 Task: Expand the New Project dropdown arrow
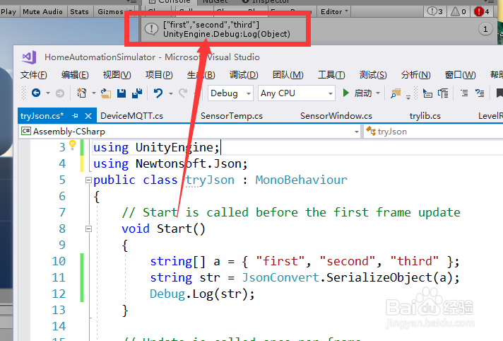tap(94, 93)
